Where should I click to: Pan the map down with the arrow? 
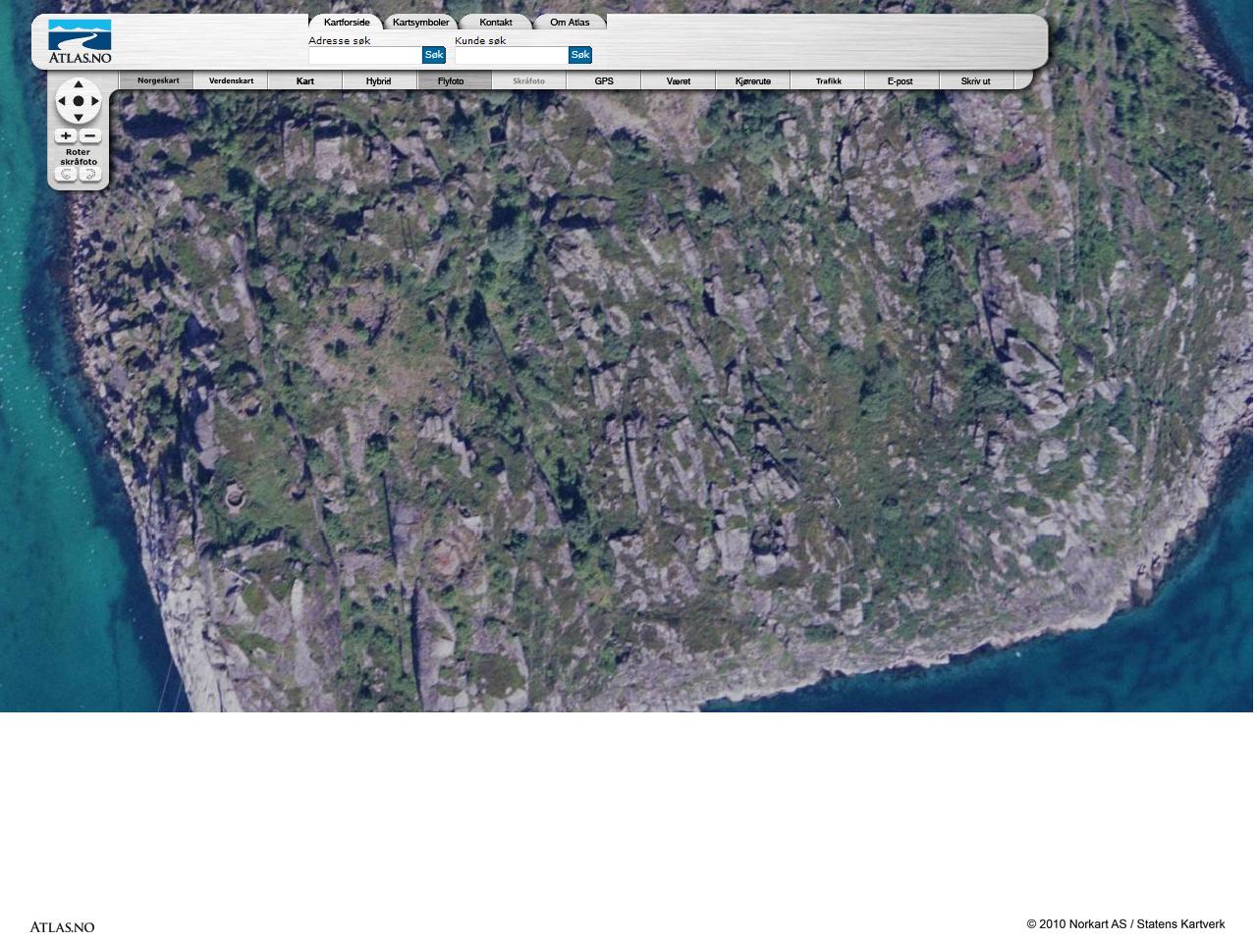[x=79, y=118]
